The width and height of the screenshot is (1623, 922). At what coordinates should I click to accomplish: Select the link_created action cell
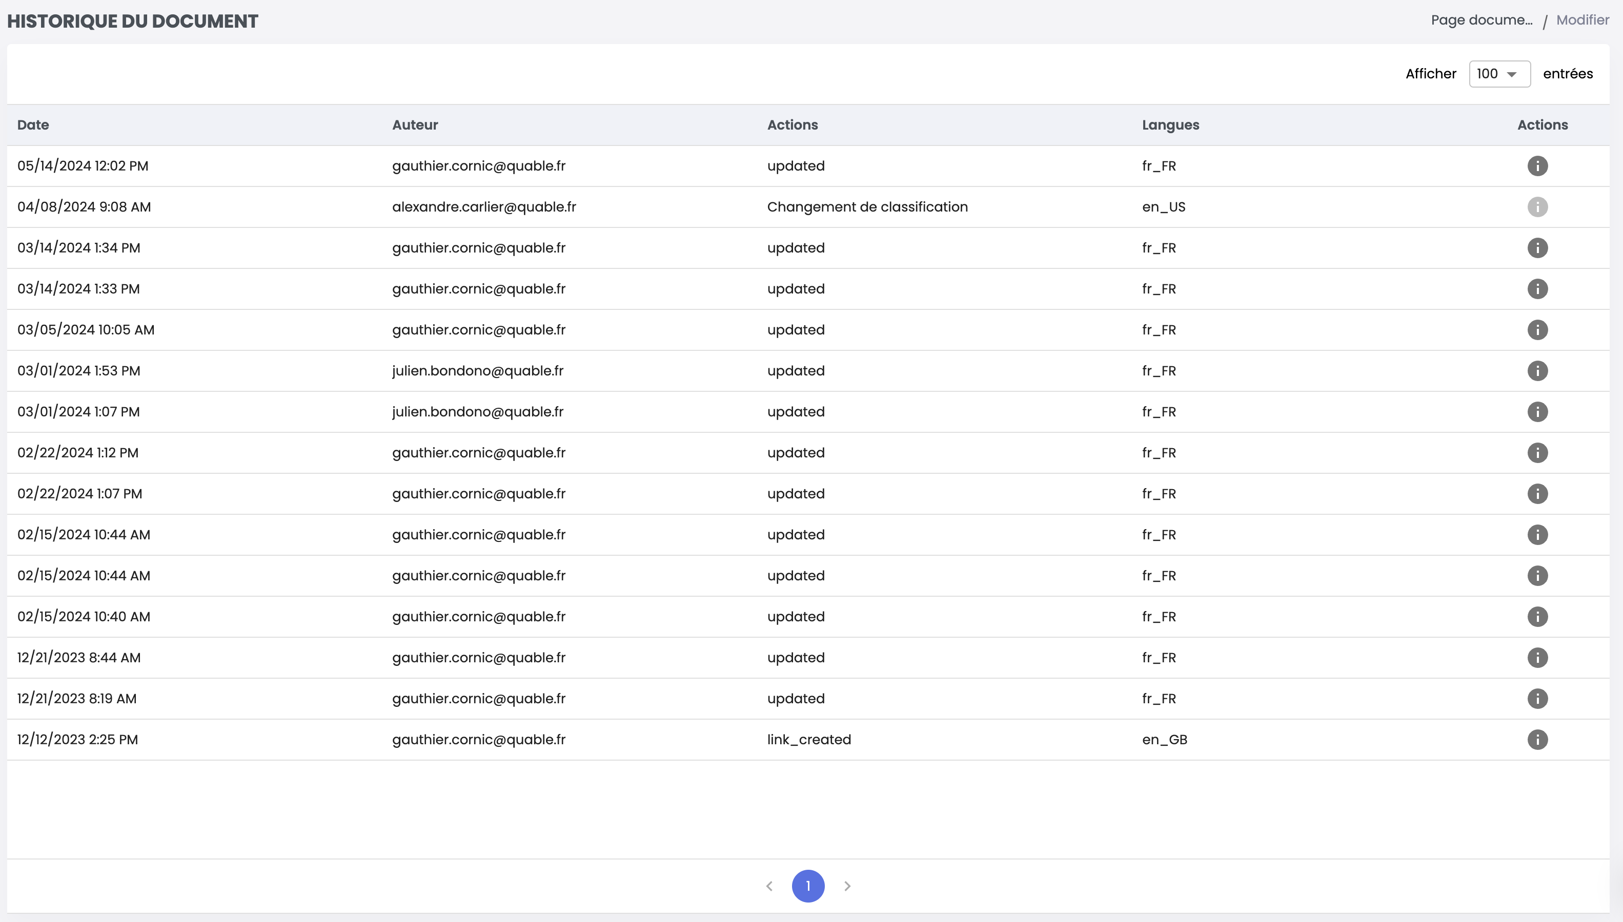click(x=809, y=740)
